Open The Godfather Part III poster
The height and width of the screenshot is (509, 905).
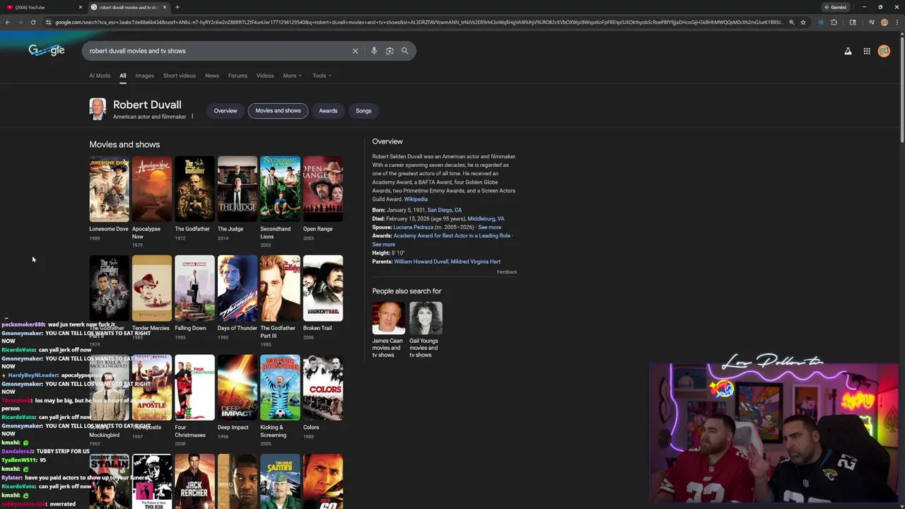(280, 288)
